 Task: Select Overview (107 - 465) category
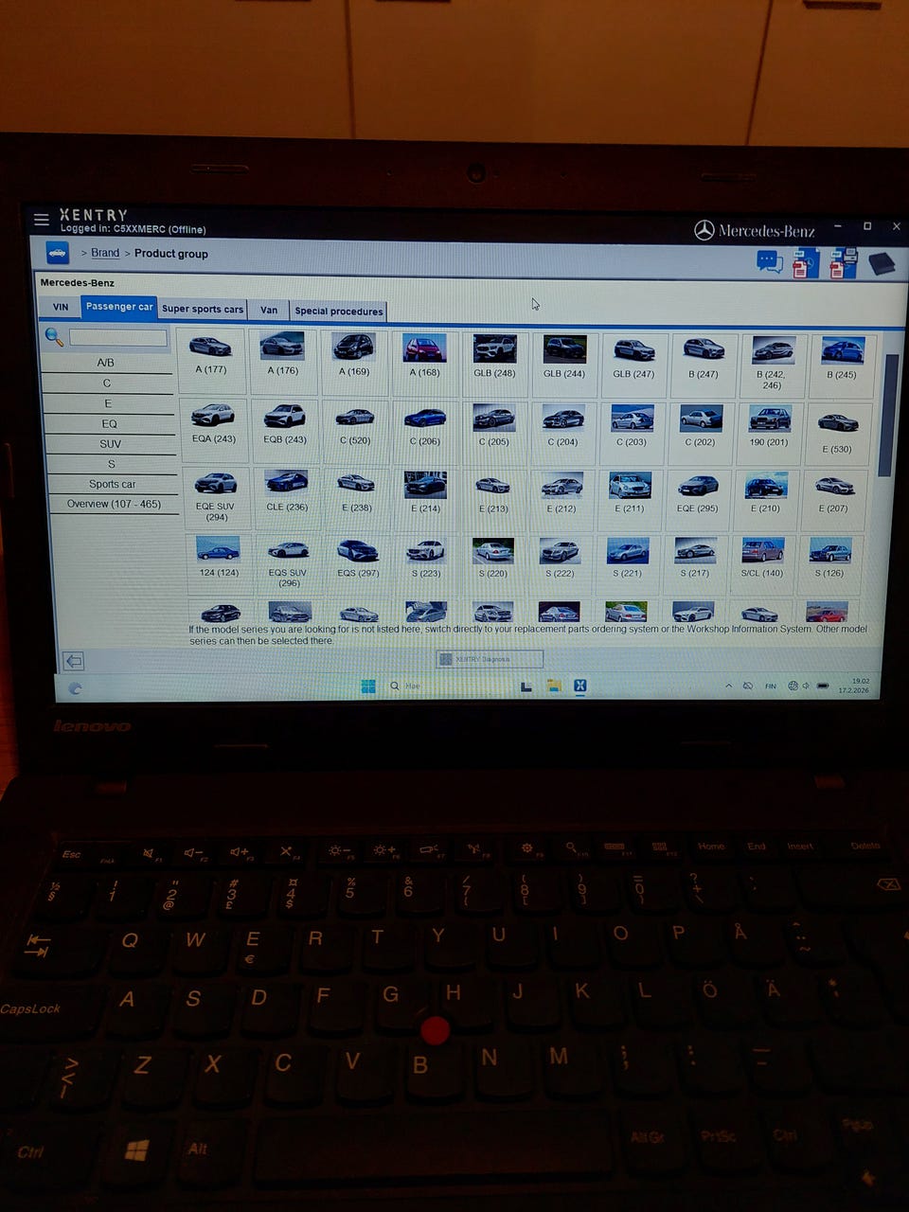pyautogui.click(x=114, y=504)
